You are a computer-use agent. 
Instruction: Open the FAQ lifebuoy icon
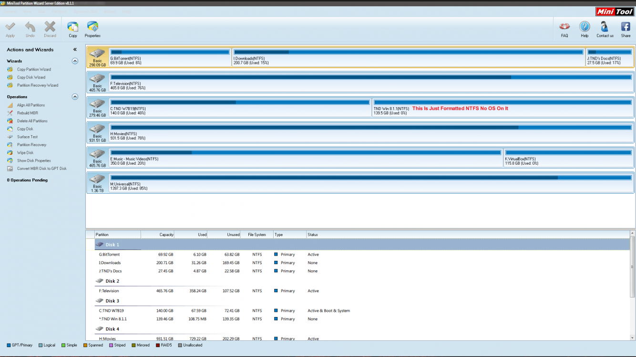coord(564,29)
